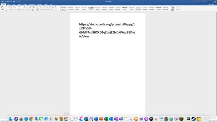Redo the last action
The width and height of the screenshot is (217, 122).
(x=11, y=2)
